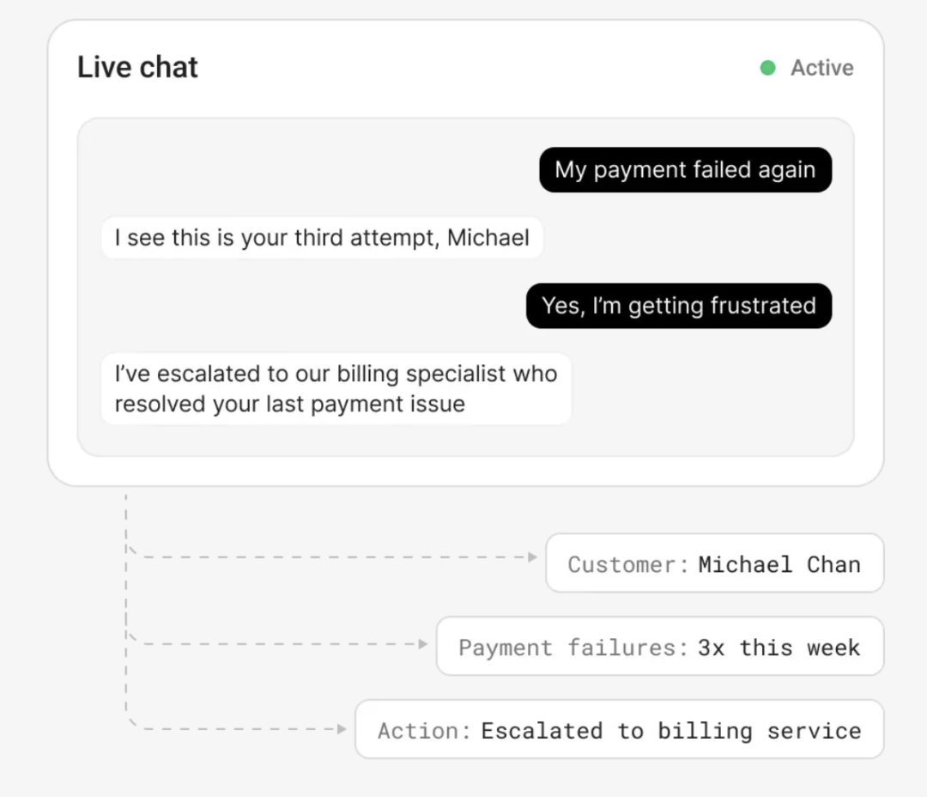Click the arrowhead pointing to the Customer tag

(x=533, y=557)
